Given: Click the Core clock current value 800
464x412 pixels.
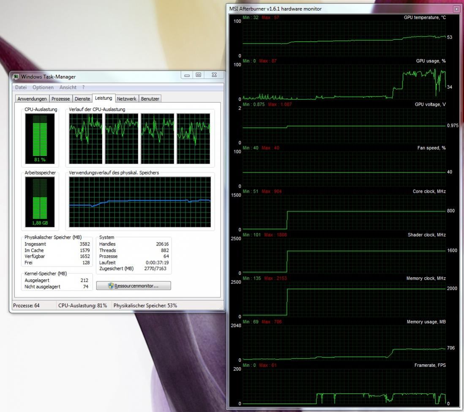Looking at the screenshot, I should (450, 211).
